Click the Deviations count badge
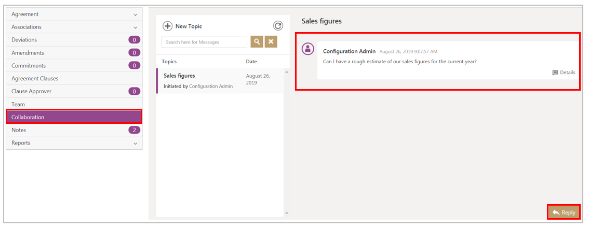Screen dimensions: 589x229 pyautogui.click(x=134, y=40)
